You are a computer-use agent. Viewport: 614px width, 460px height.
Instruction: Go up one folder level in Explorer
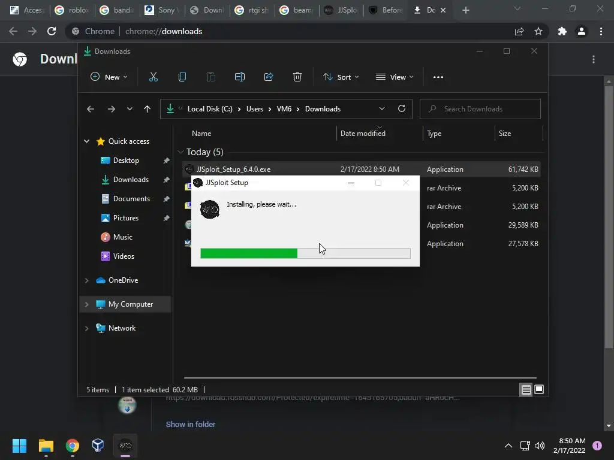[x=147, y=109]
